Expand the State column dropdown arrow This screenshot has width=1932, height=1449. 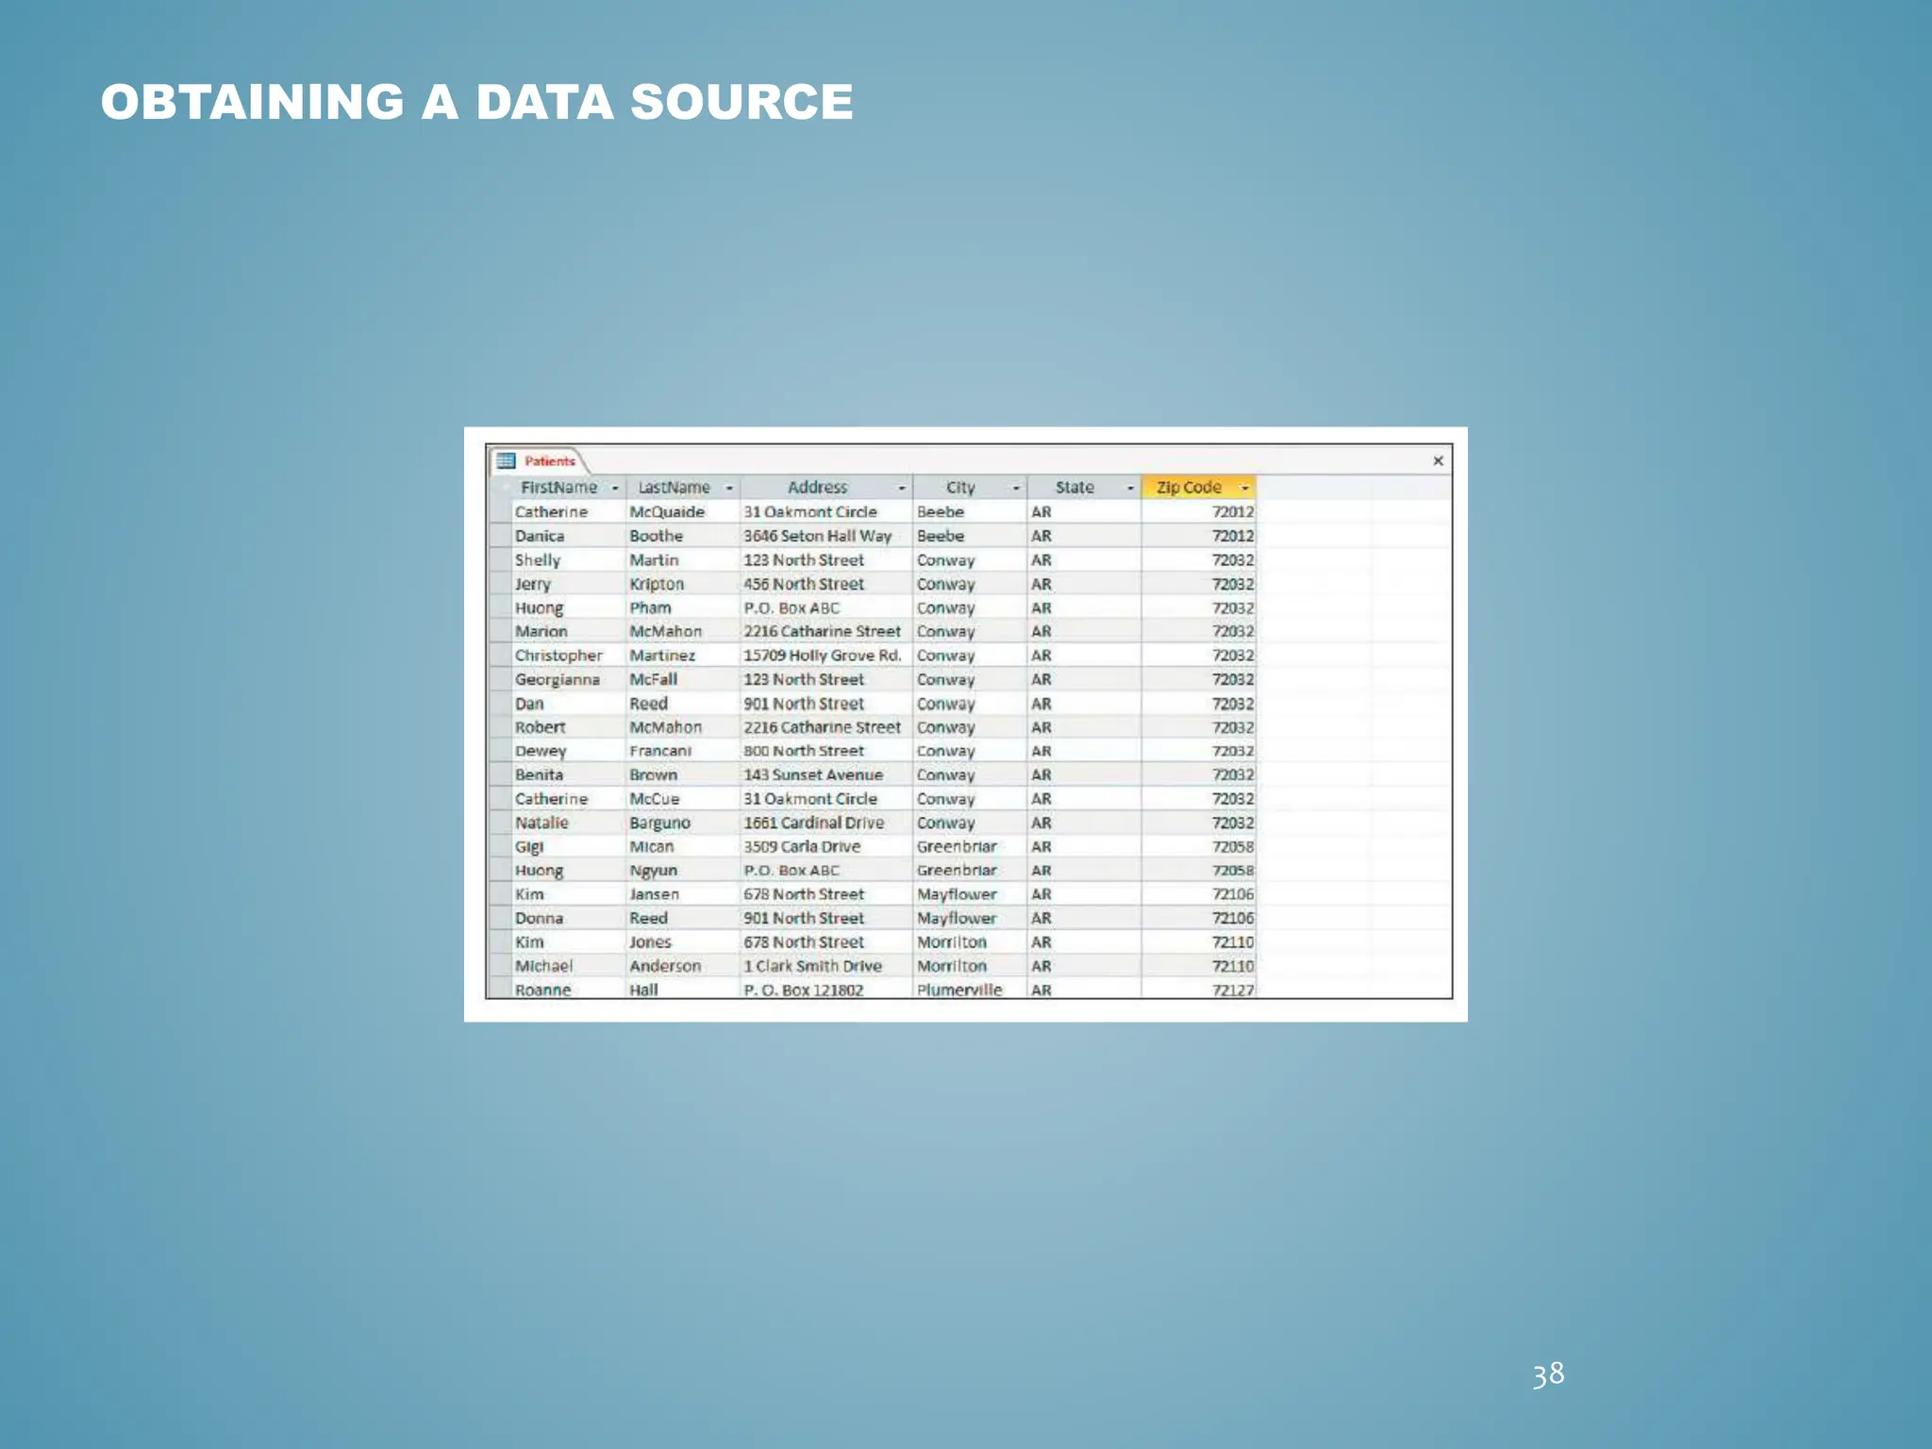tap(1130, 488)
